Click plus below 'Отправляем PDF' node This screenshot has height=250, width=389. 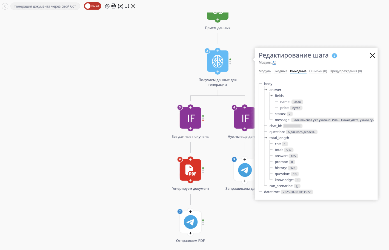coord(190,233)
